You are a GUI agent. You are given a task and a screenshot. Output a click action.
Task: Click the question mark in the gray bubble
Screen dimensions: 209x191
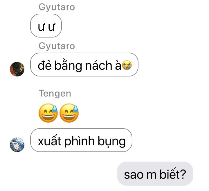pos(183,174)
